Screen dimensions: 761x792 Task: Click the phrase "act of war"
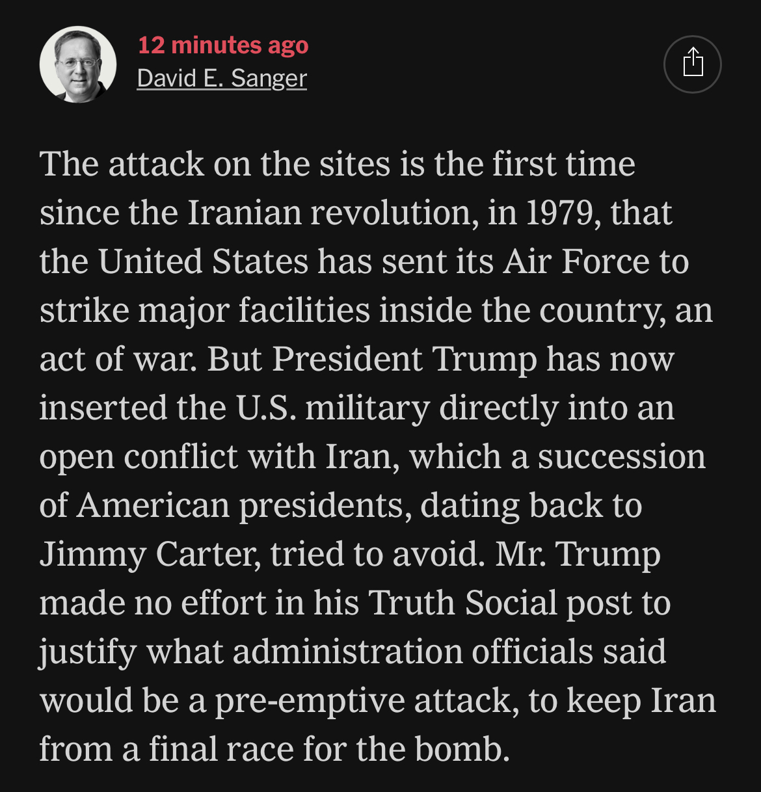(x=117, y=359)
